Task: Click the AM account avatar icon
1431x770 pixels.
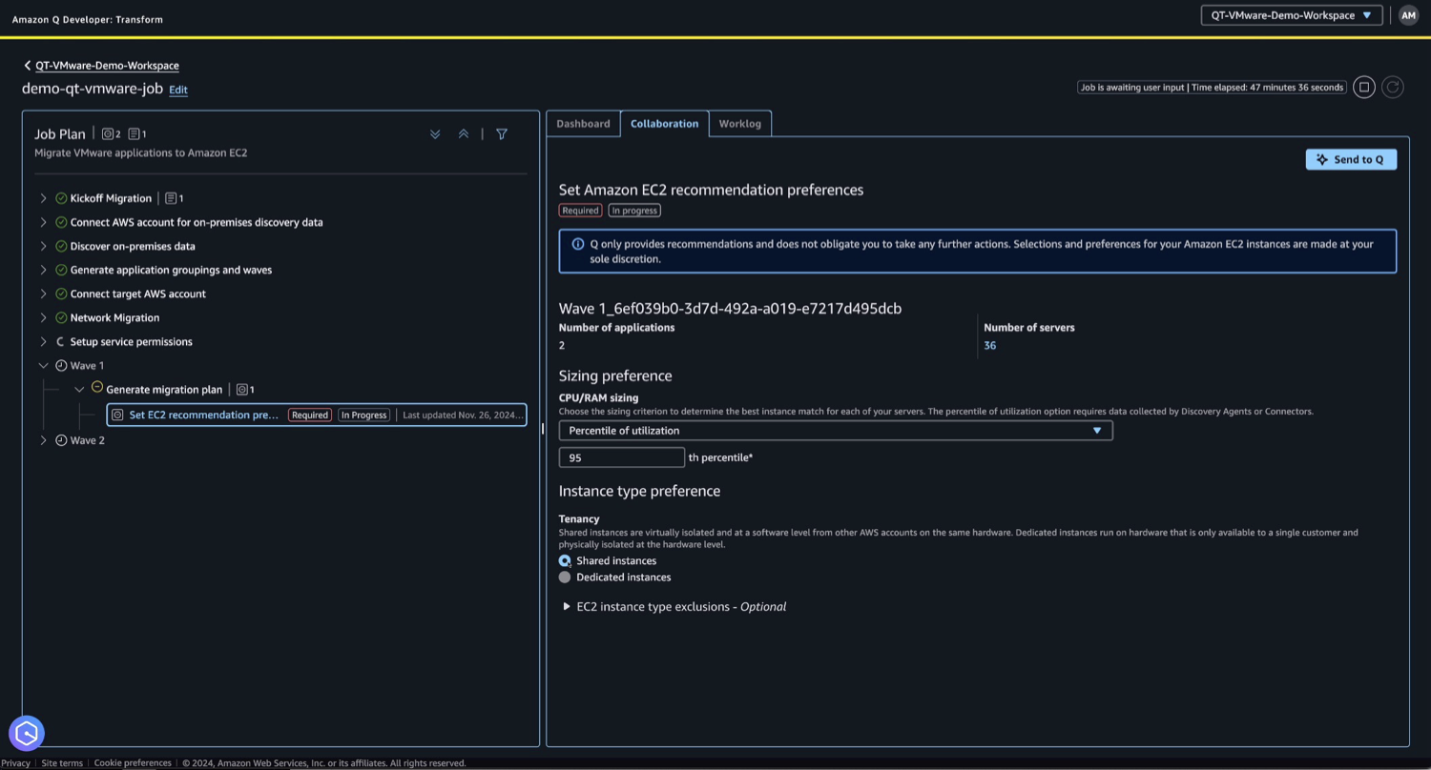Action: point(1409,15)
